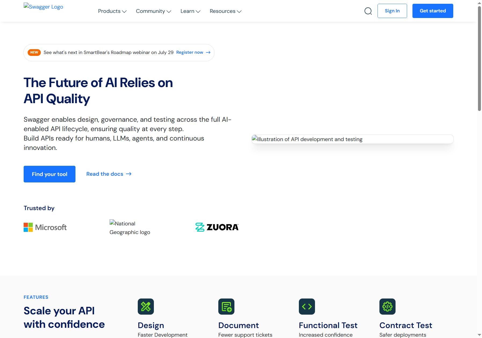Click the Functional Test code icon
Image resolution: width=482 pixels, height=338 pixels.
point(307,307)
